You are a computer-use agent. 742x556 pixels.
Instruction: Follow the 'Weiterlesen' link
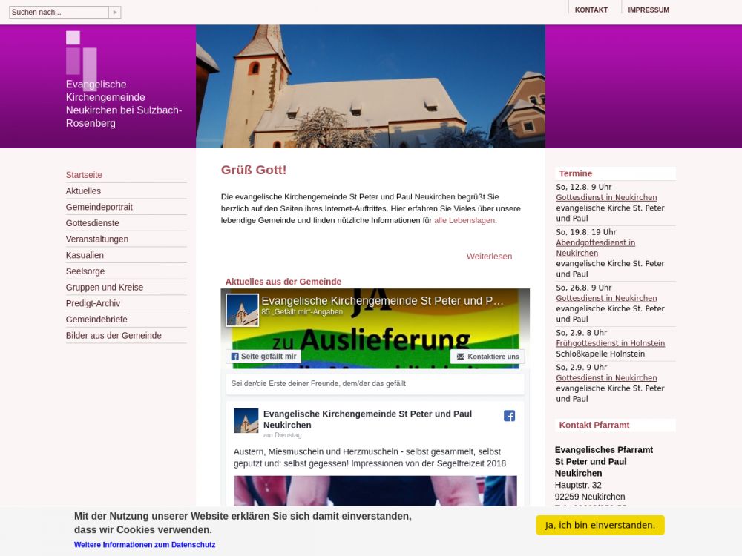[x=489, y=257]
